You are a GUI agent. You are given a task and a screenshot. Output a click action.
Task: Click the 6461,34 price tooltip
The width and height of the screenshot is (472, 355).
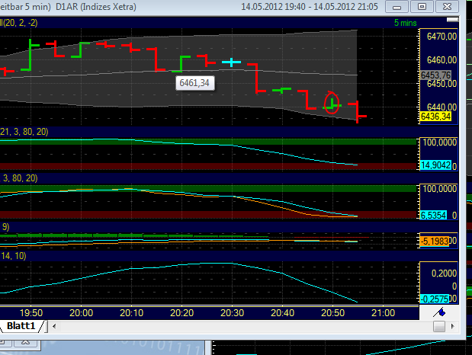194,83
